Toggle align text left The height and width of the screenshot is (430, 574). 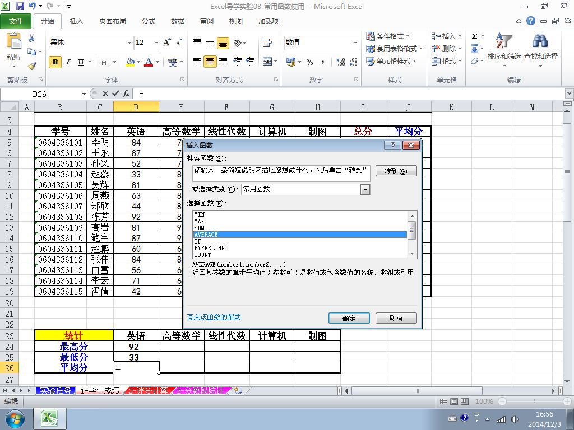tap(197, 62)
